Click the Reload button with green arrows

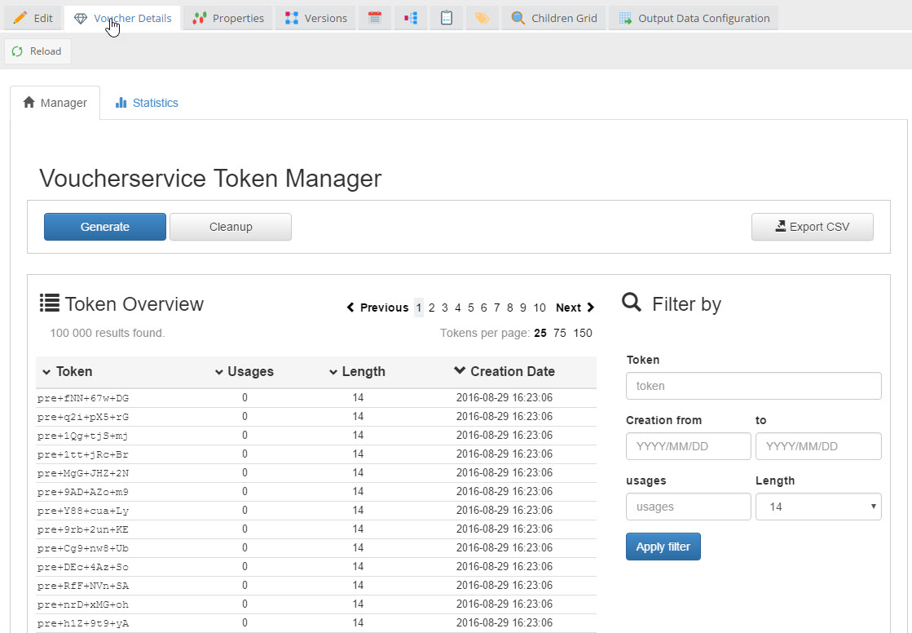pyautogui.click(x=37, y=51)
